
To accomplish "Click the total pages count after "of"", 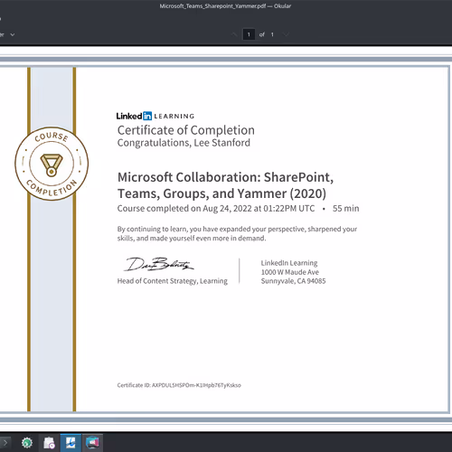I will tap(272, 34).
